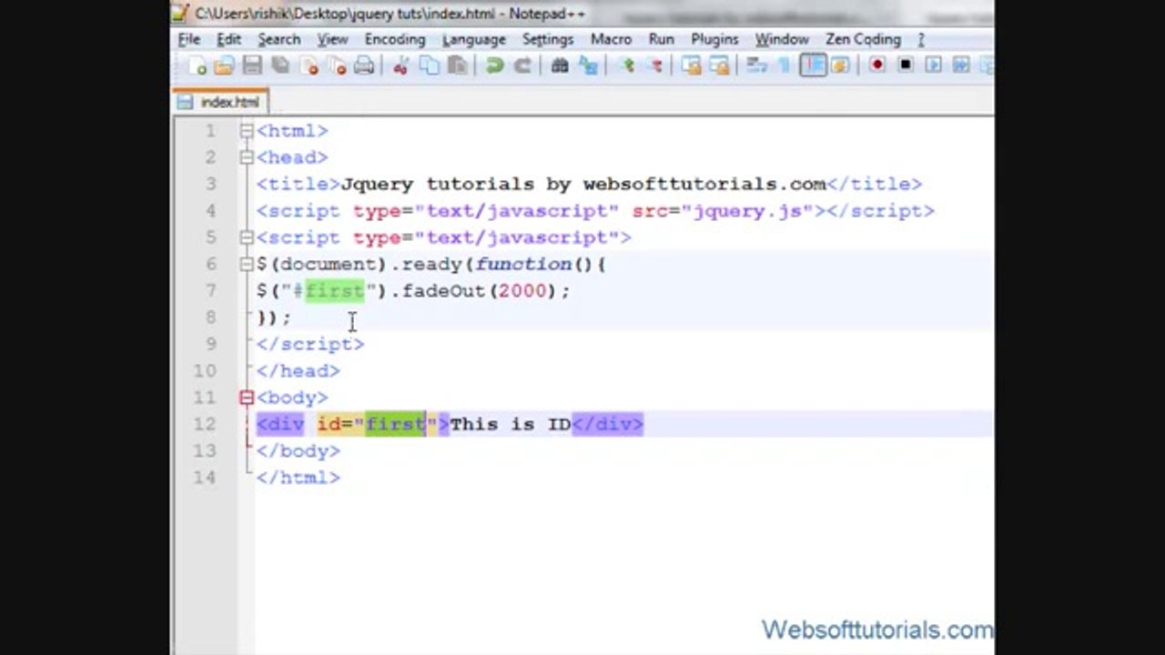Viewport: 1165px width, 655px height.
Task: Click the Zoom In toolbar icon
Action: pyautogui.click(x=627, y=65)
